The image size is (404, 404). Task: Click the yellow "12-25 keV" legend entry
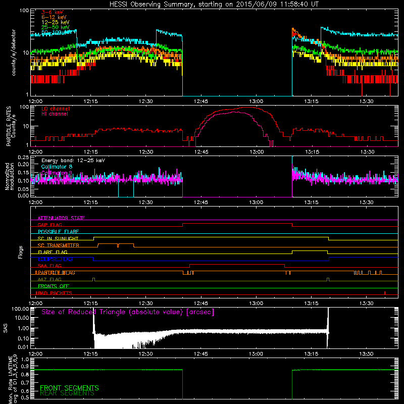point(56,22)
